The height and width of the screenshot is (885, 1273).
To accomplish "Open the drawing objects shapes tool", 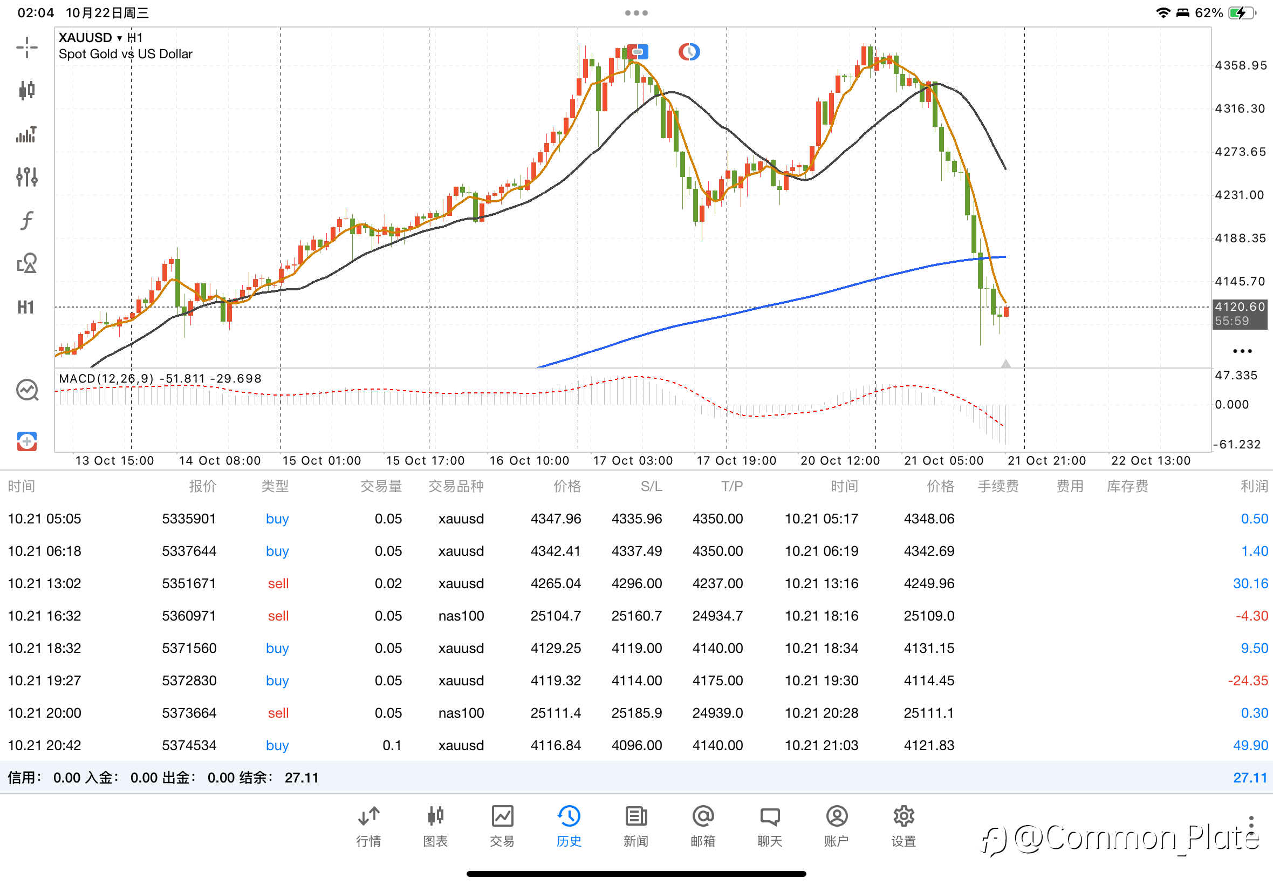I will (x=26, y=263).
